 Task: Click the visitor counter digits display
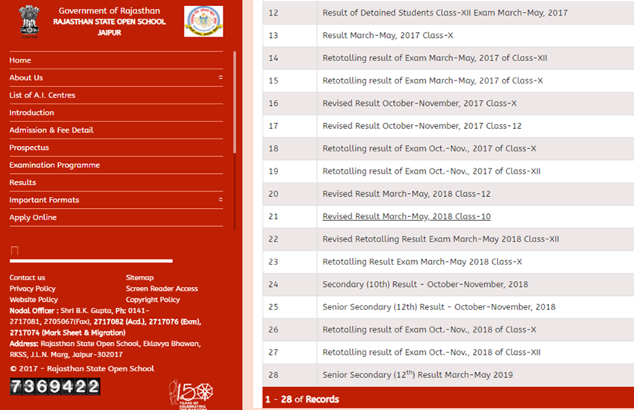54,386
